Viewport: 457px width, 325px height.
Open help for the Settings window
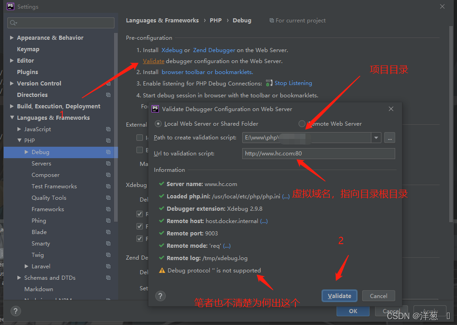pyautogui.click(x=16, y=311)
